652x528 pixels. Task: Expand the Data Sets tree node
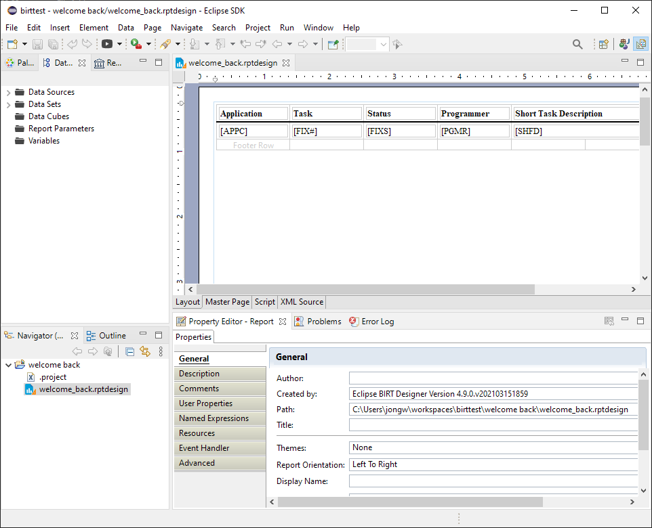(8, 104)
